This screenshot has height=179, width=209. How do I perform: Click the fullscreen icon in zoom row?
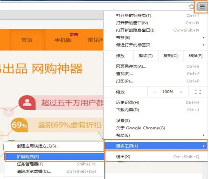[x=198, y=92]
